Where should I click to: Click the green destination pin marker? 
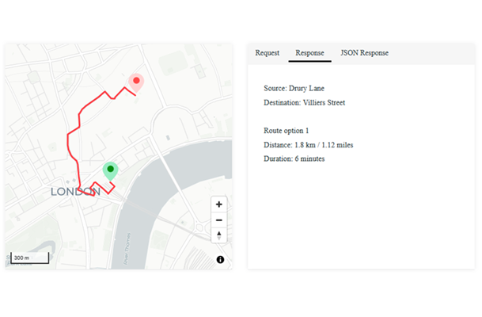pyautogui.click(x=110, y=170)
